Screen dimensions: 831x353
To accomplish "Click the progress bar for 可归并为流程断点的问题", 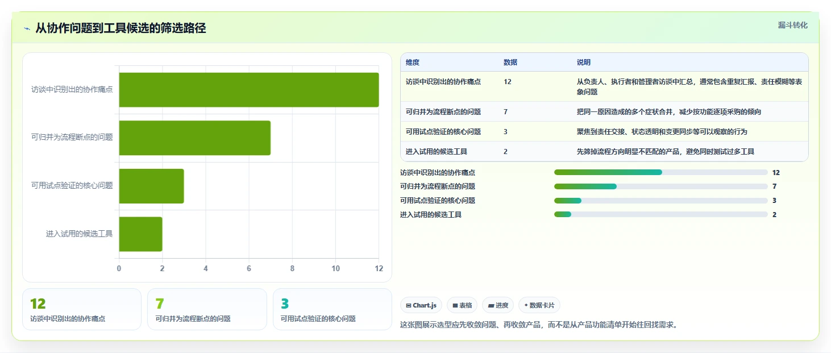I will (x=661, y=186).
